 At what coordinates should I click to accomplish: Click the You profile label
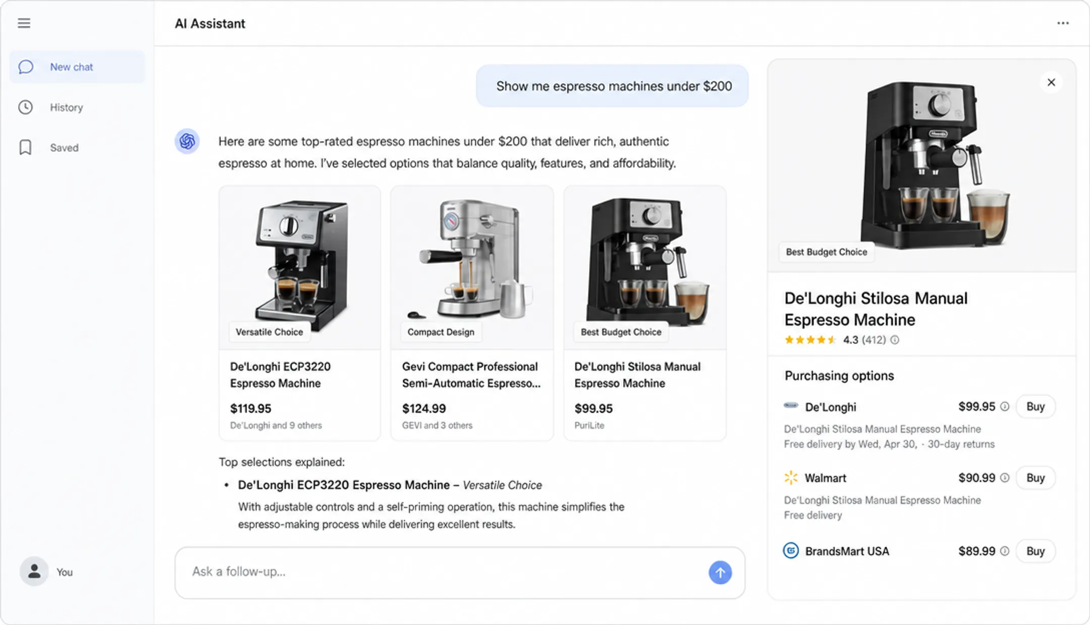(x=65, y=572)
